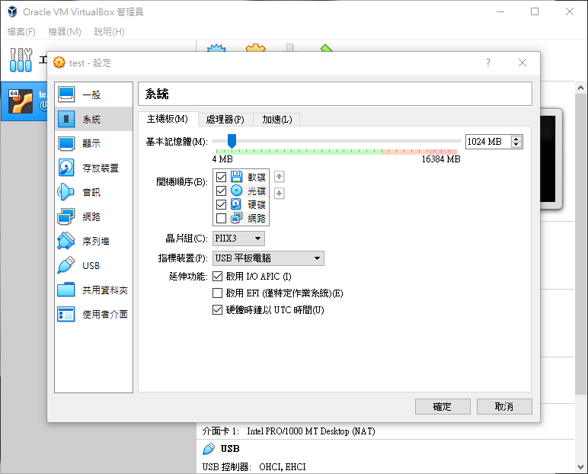Open the 序列埠 (Serial Ports) settings

click(94, 241)
